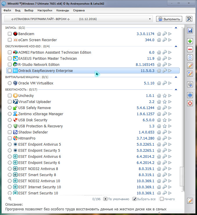Open the Файл menu

7,10
